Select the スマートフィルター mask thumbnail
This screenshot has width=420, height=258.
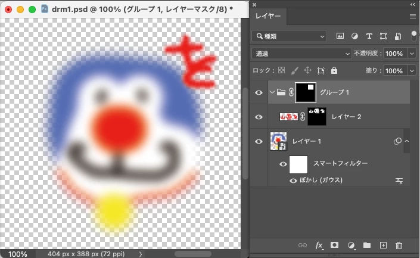coord(298,164)
